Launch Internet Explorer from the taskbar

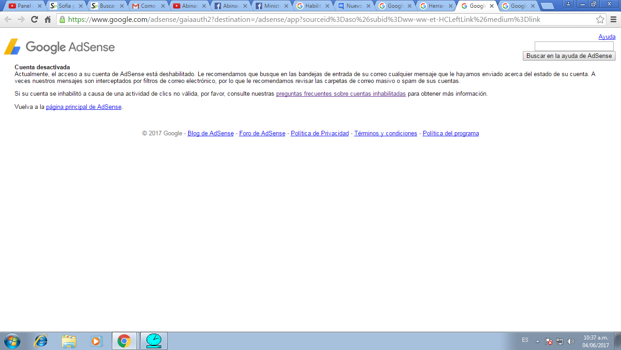coord(42,341)
